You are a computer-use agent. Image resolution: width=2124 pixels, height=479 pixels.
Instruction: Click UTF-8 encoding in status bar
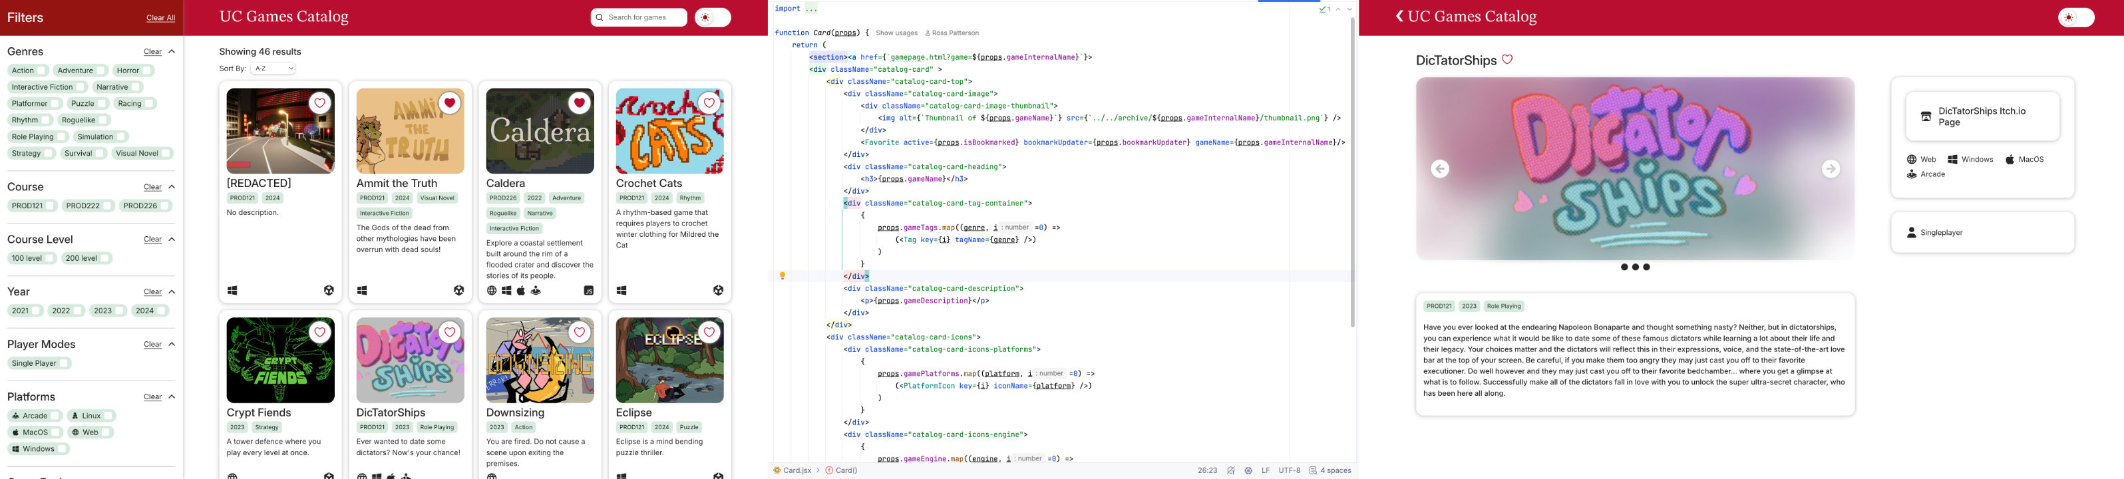click(x=1289, y=471)
